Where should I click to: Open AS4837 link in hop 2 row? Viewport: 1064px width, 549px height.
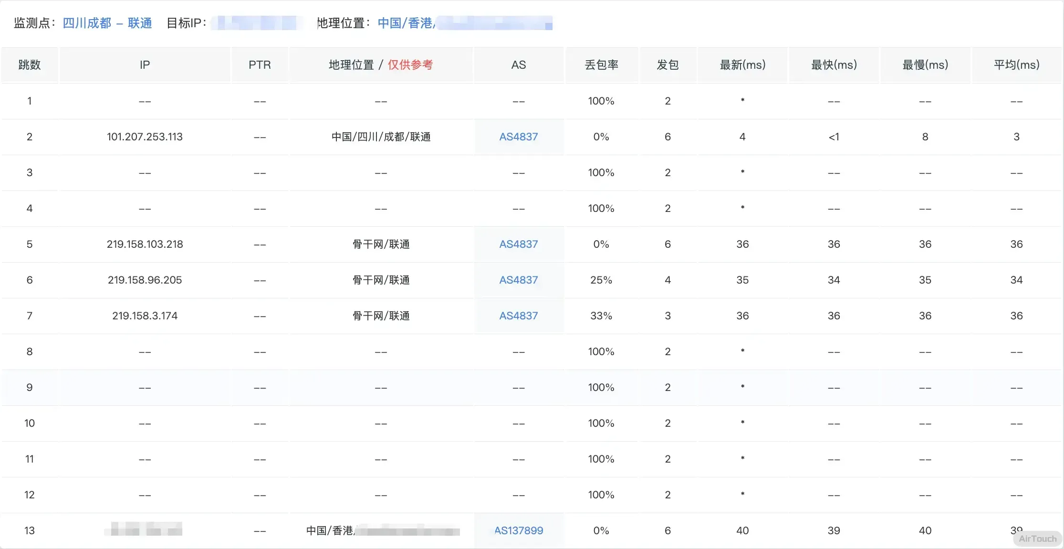pos(518,137)
